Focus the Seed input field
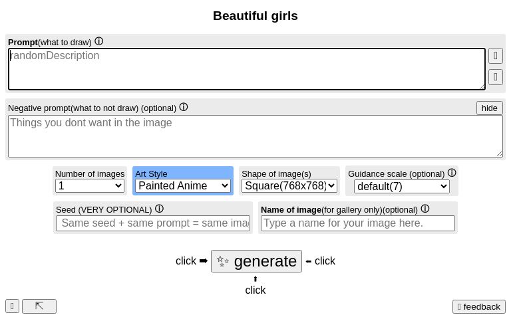511x319 pixels. [153, 223]
